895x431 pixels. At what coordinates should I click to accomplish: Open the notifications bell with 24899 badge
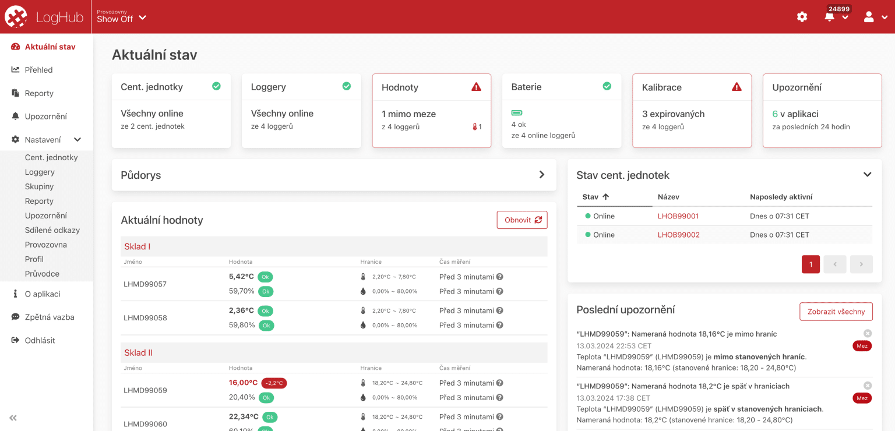[830, 17]
